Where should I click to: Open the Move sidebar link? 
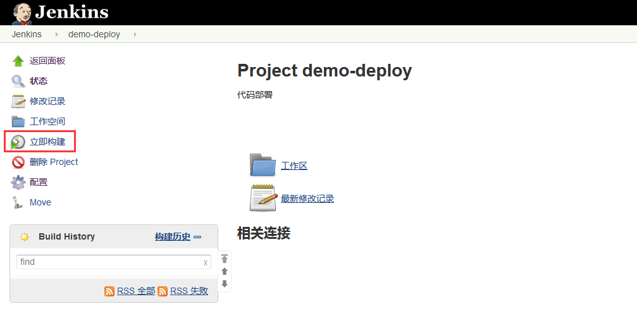[x=40, y=202]
